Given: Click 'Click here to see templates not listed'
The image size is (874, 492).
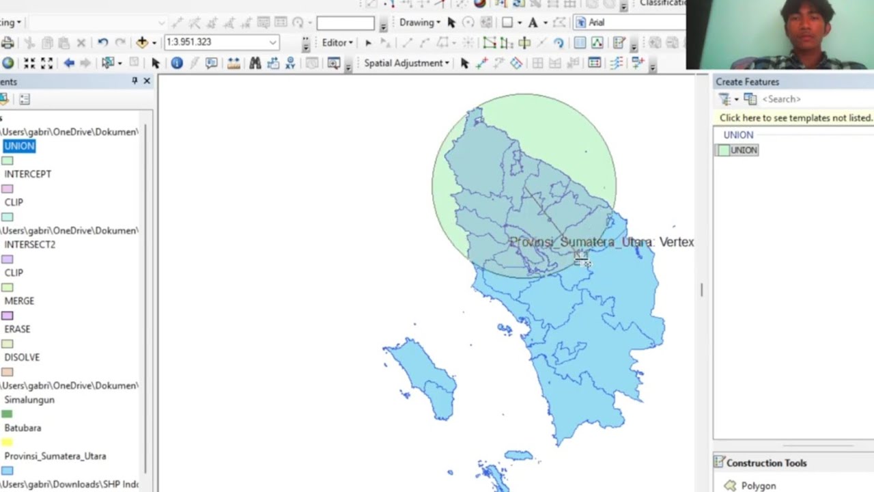Looking at the screenshot, I should pyautogui.click(x=796, y=118).
